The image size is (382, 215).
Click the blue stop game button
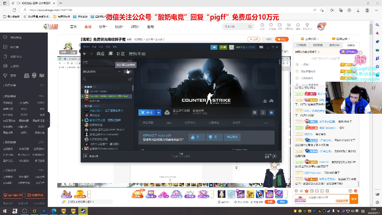click(x=147, y=112)
